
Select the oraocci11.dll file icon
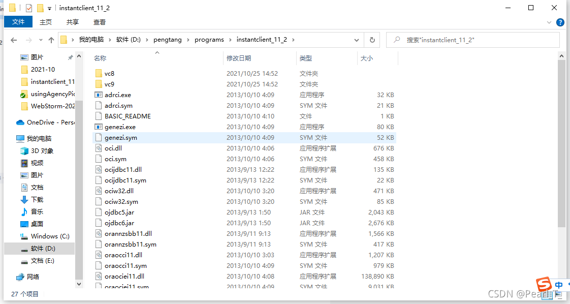[x=99, y=255]
